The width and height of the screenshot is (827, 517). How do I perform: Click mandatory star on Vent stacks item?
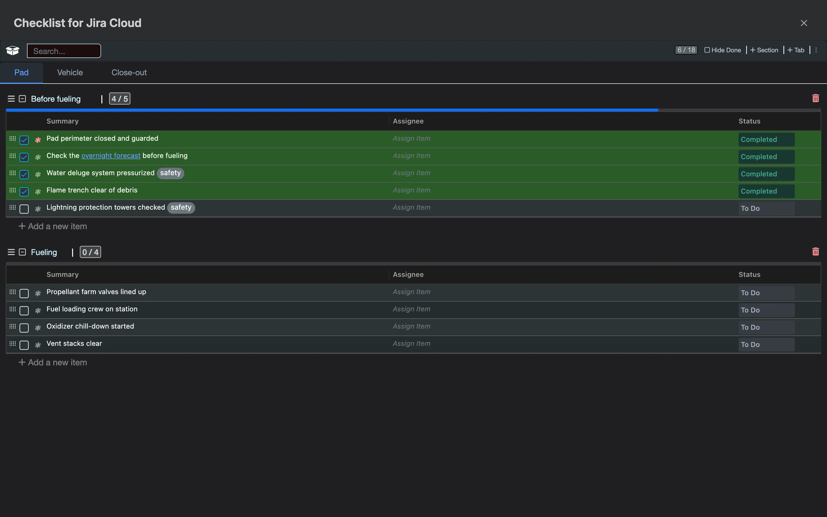pos(38,345)
